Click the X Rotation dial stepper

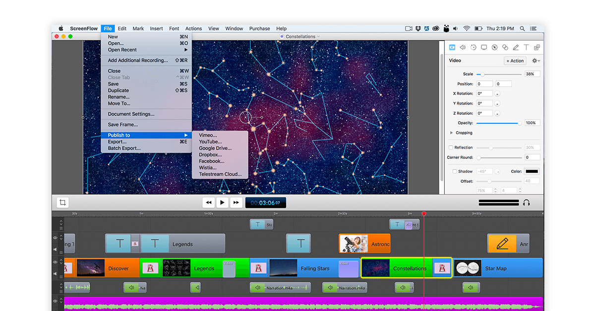tap(497, 94)
